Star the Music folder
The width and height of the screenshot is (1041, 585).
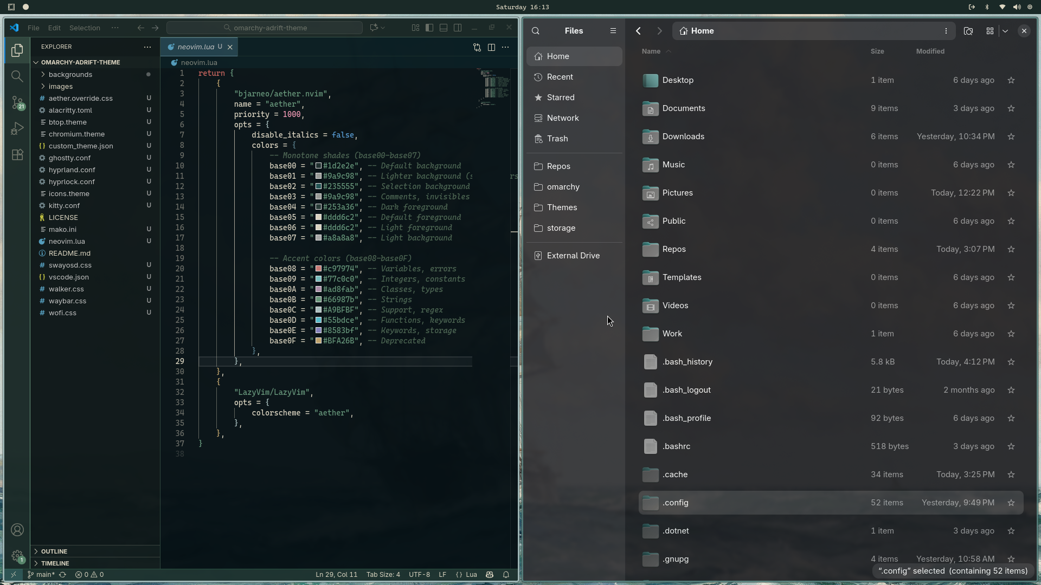click(1011, 165)
